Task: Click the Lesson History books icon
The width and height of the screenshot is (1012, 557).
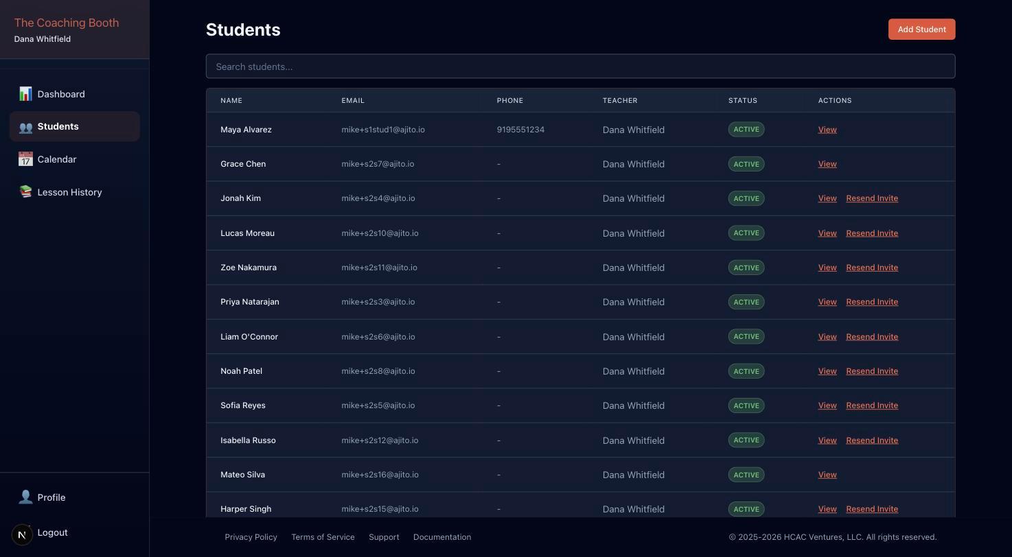Action: pos(25,192)
